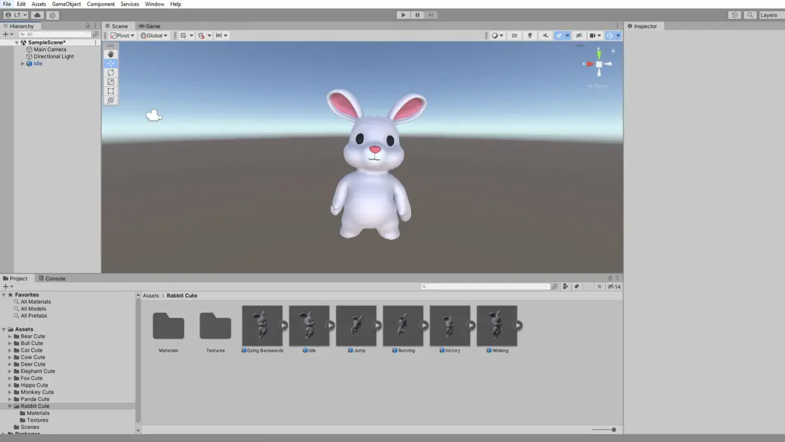This screenshot has width=785, height=442.
Task: Open Hierarchy panel three-dot menu
Action: coord(96,26)
